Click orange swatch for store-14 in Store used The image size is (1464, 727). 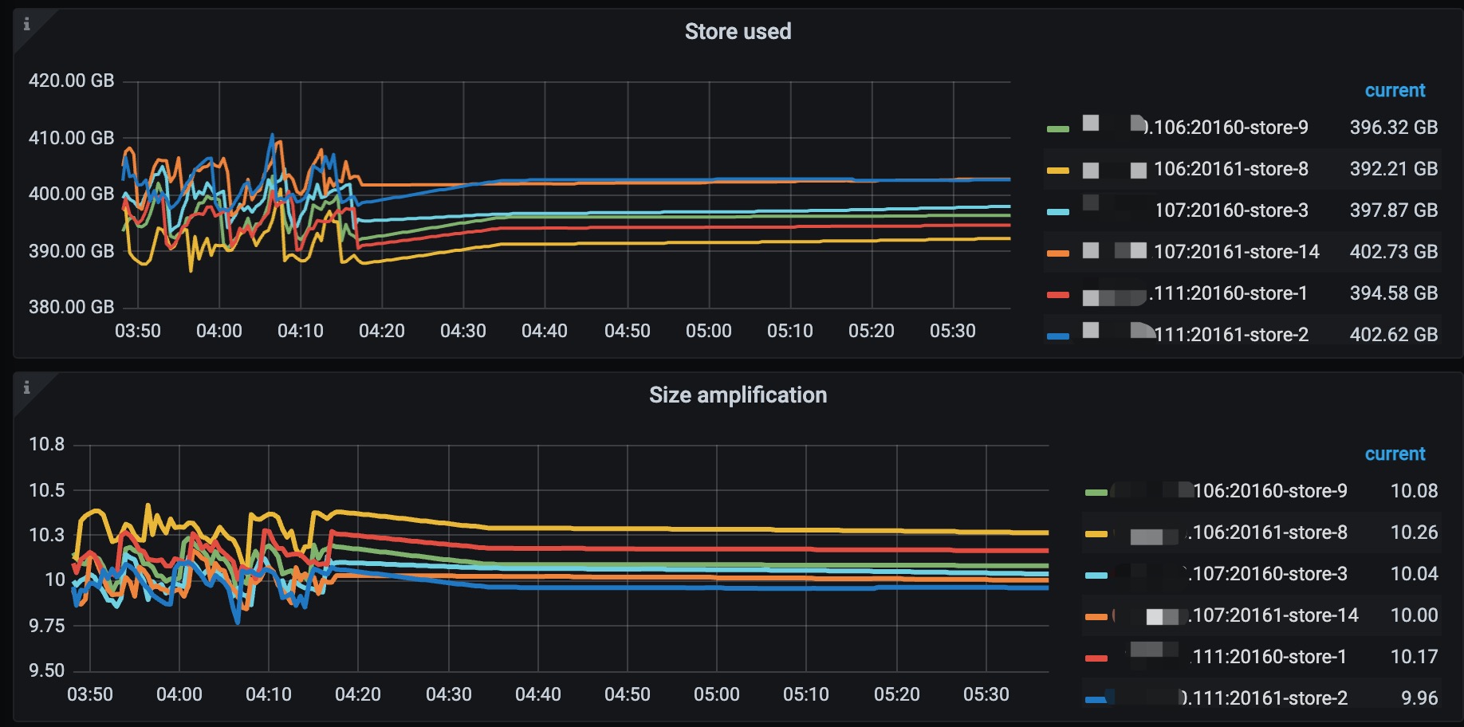point(1057,253)
